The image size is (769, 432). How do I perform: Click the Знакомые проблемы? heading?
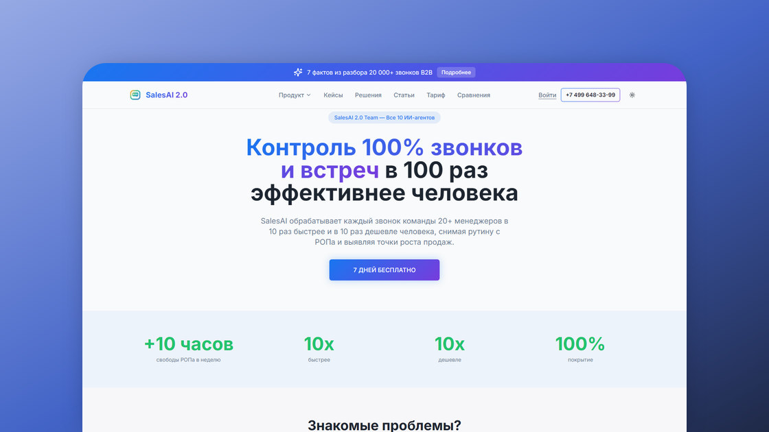point(384,424)
